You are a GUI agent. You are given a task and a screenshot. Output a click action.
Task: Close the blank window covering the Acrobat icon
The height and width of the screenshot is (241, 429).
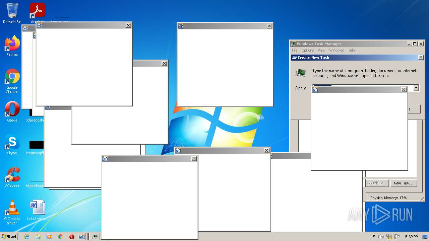click(128, 25)
